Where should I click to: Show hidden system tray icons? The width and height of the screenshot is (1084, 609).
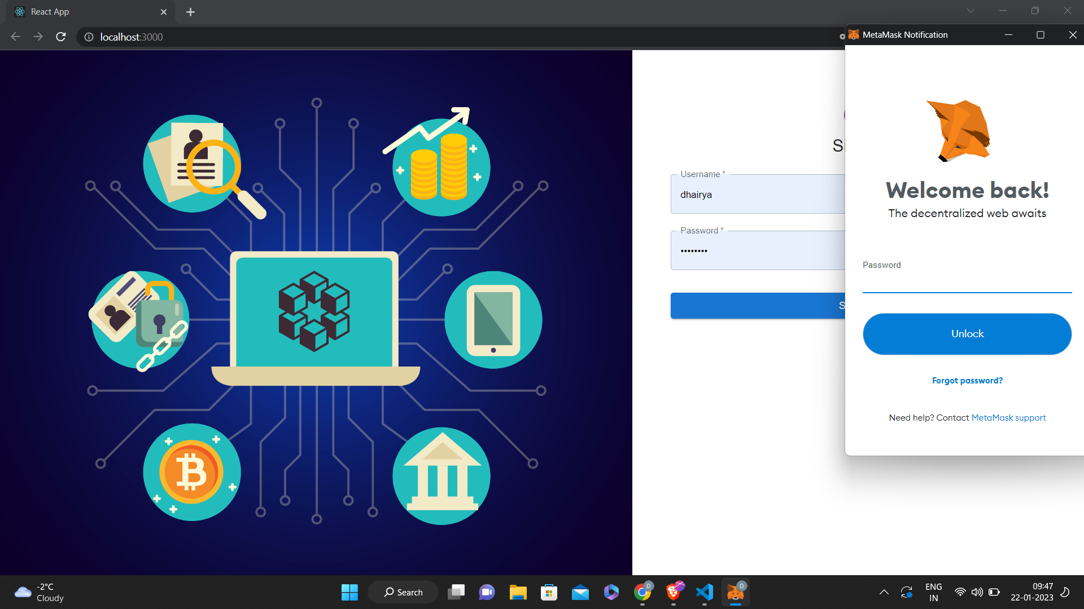884,592
